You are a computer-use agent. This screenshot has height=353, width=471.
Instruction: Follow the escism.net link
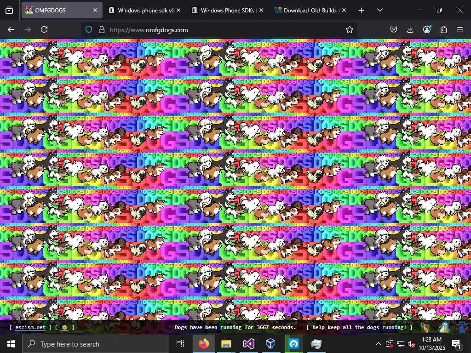tap(30, 327)
